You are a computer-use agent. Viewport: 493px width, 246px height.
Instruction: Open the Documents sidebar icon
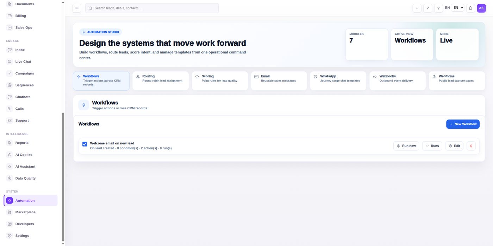click(10, 4)
